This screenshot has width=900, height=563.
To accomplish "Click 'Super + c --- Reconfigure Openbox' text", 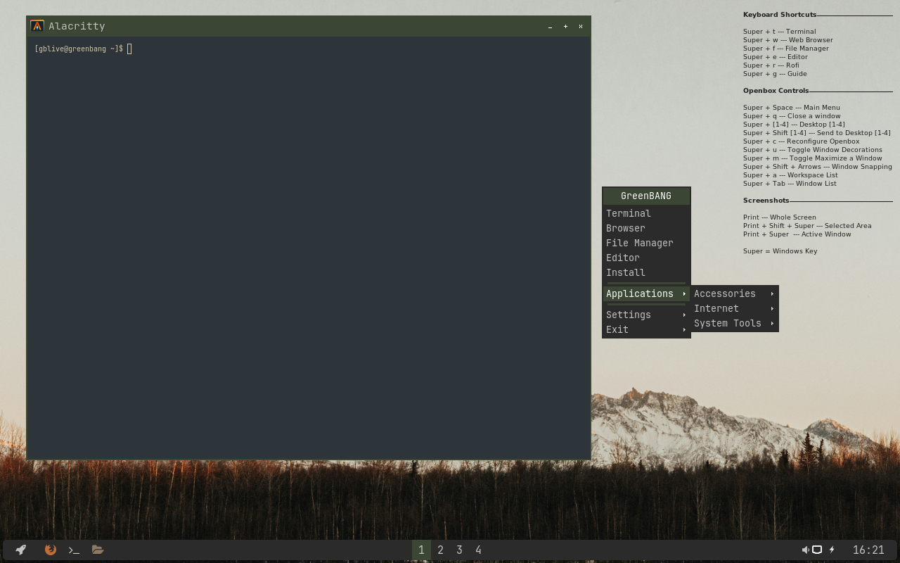I will [802, 141].
